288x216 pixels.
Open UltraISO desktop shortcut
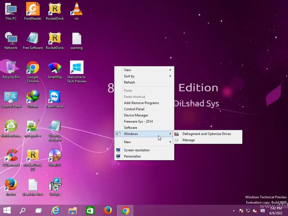click(55, 157)
